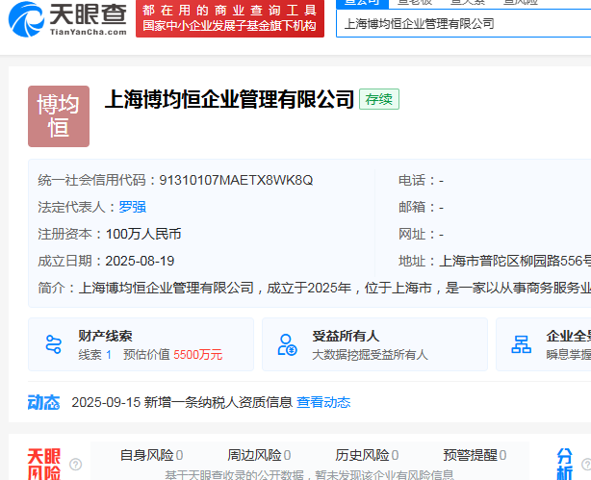The image size is (591, 480).
Task: Click the help question mark beside 天眼风险
Action: (x=75, y=465)
